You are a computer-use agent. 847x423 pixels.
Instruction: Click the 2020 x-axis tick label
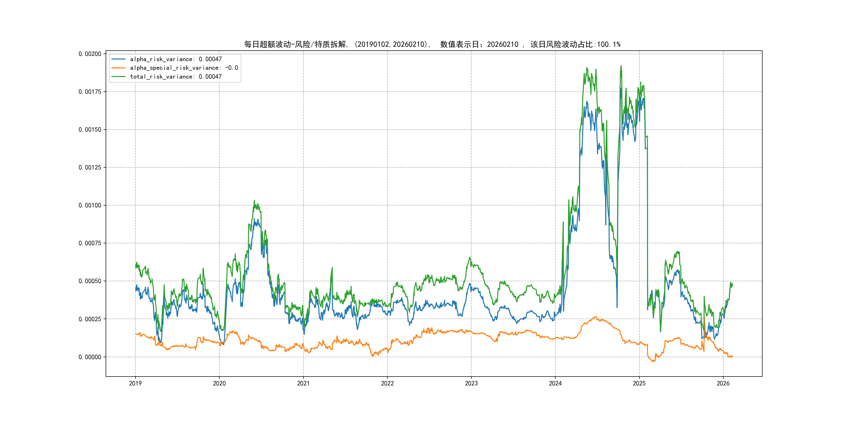[x=219, y=383]
